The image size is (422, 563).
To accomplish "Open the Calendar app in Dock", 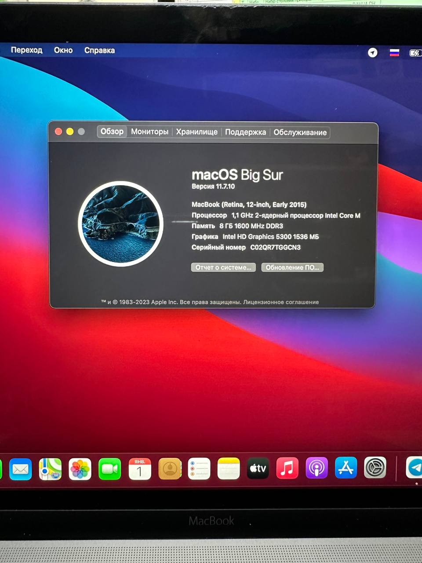I will click(x=139, y=469).
